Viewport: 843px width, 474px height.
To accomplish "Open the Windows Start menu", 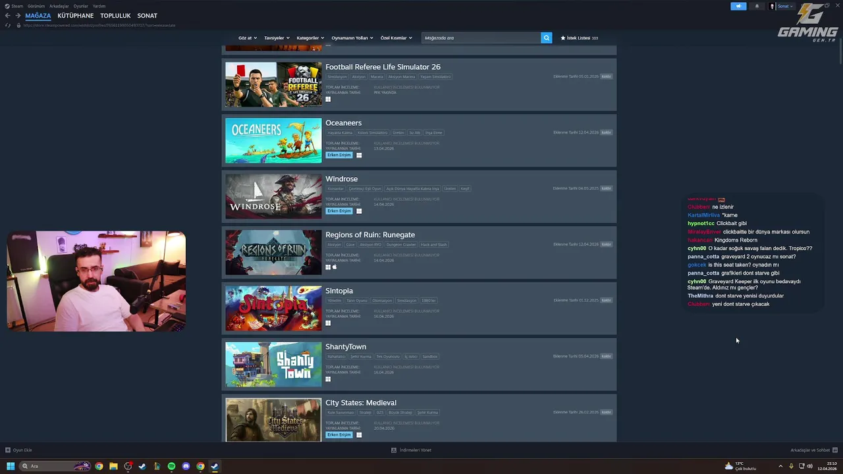I will pos(11,466).
